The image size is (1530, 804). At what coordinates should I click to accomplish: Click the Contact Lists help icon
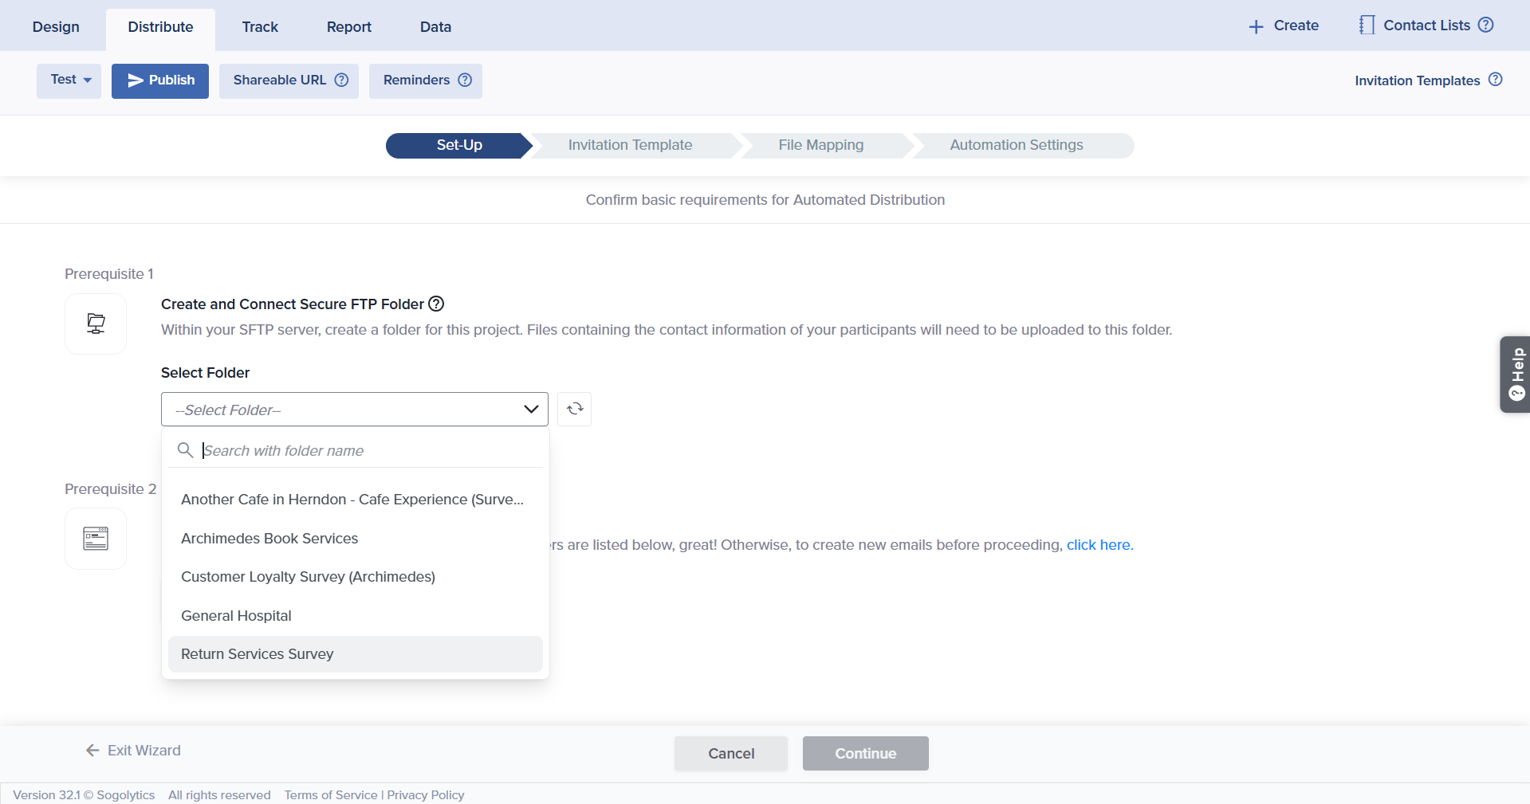(1485, 25)
